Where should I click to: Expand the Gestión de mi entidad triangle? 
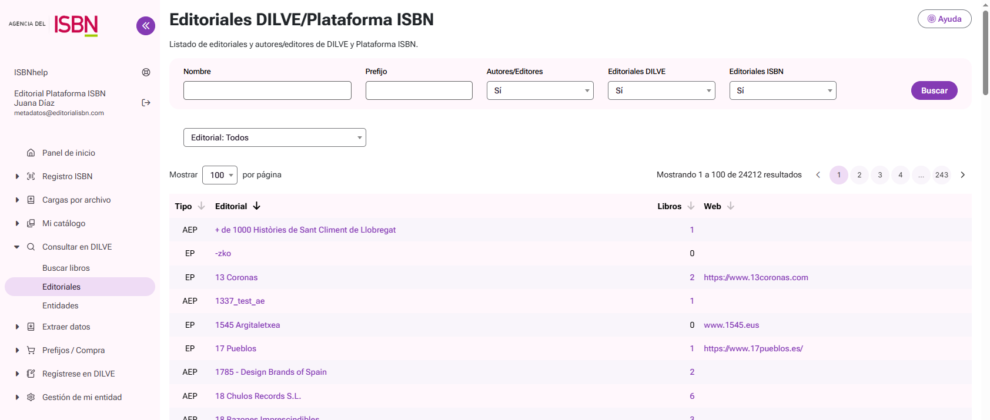tap(17, 397)
